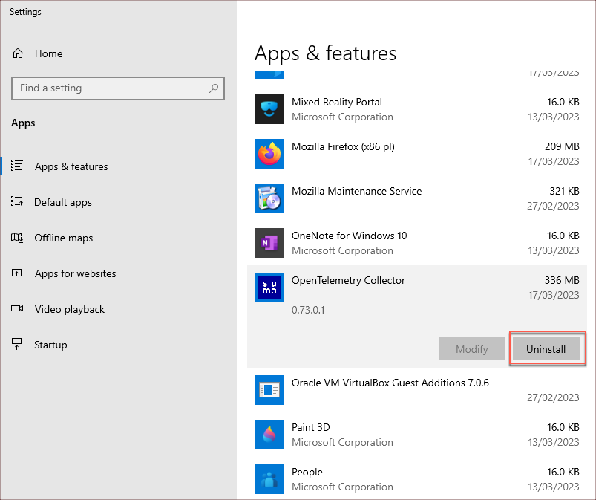Switch to the Default apps section

62,202
